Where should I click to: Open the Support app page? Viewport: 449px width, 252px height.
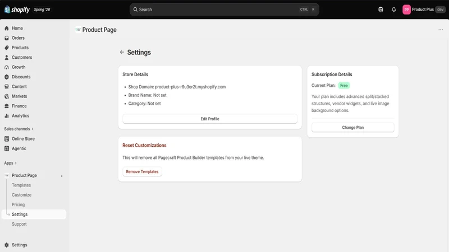(19, 224)
